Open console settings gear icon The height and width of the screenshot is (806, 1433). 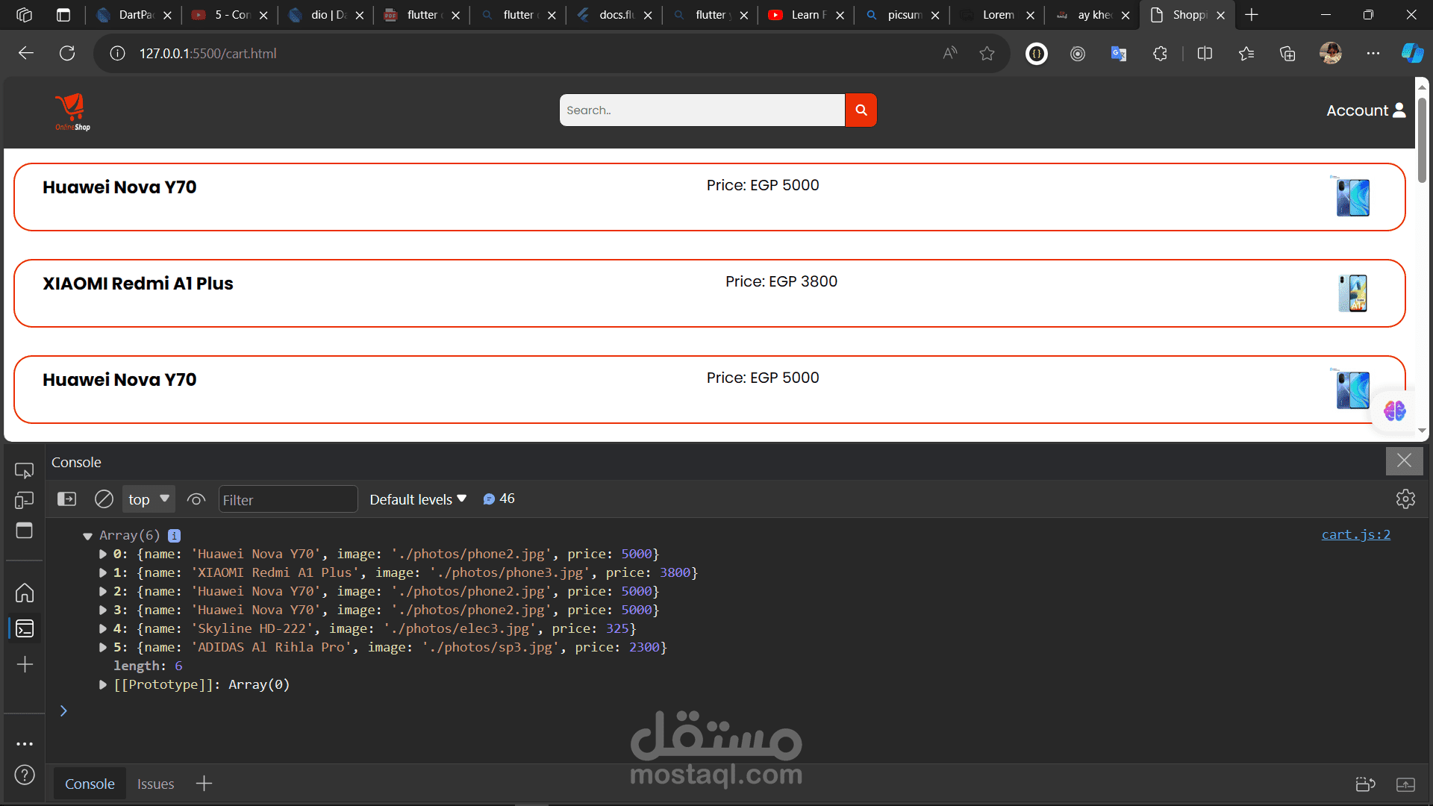pyautogui.click(x=1405, y=499)
